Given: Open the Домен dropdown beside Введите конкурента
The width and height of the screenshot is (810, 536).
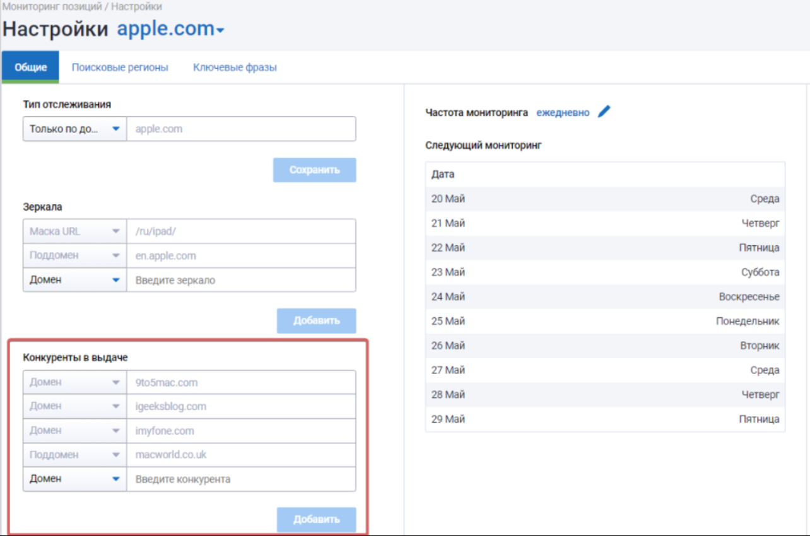Looking at the screenshot, I should click(74, 479).
